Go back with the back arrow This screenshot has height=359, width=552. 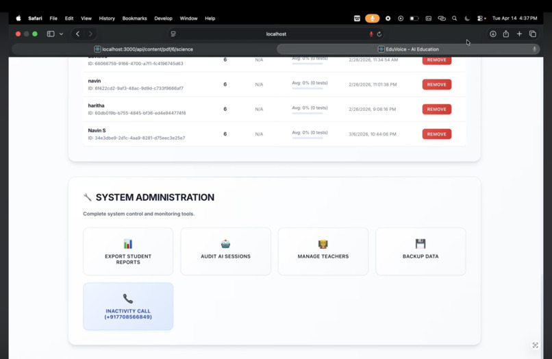coord(78,34)
